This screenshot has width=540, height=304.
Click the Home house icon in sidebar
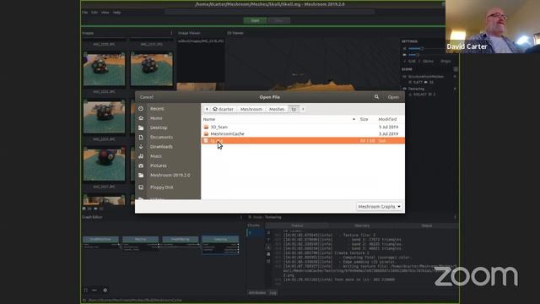click(x=141, y=118)
